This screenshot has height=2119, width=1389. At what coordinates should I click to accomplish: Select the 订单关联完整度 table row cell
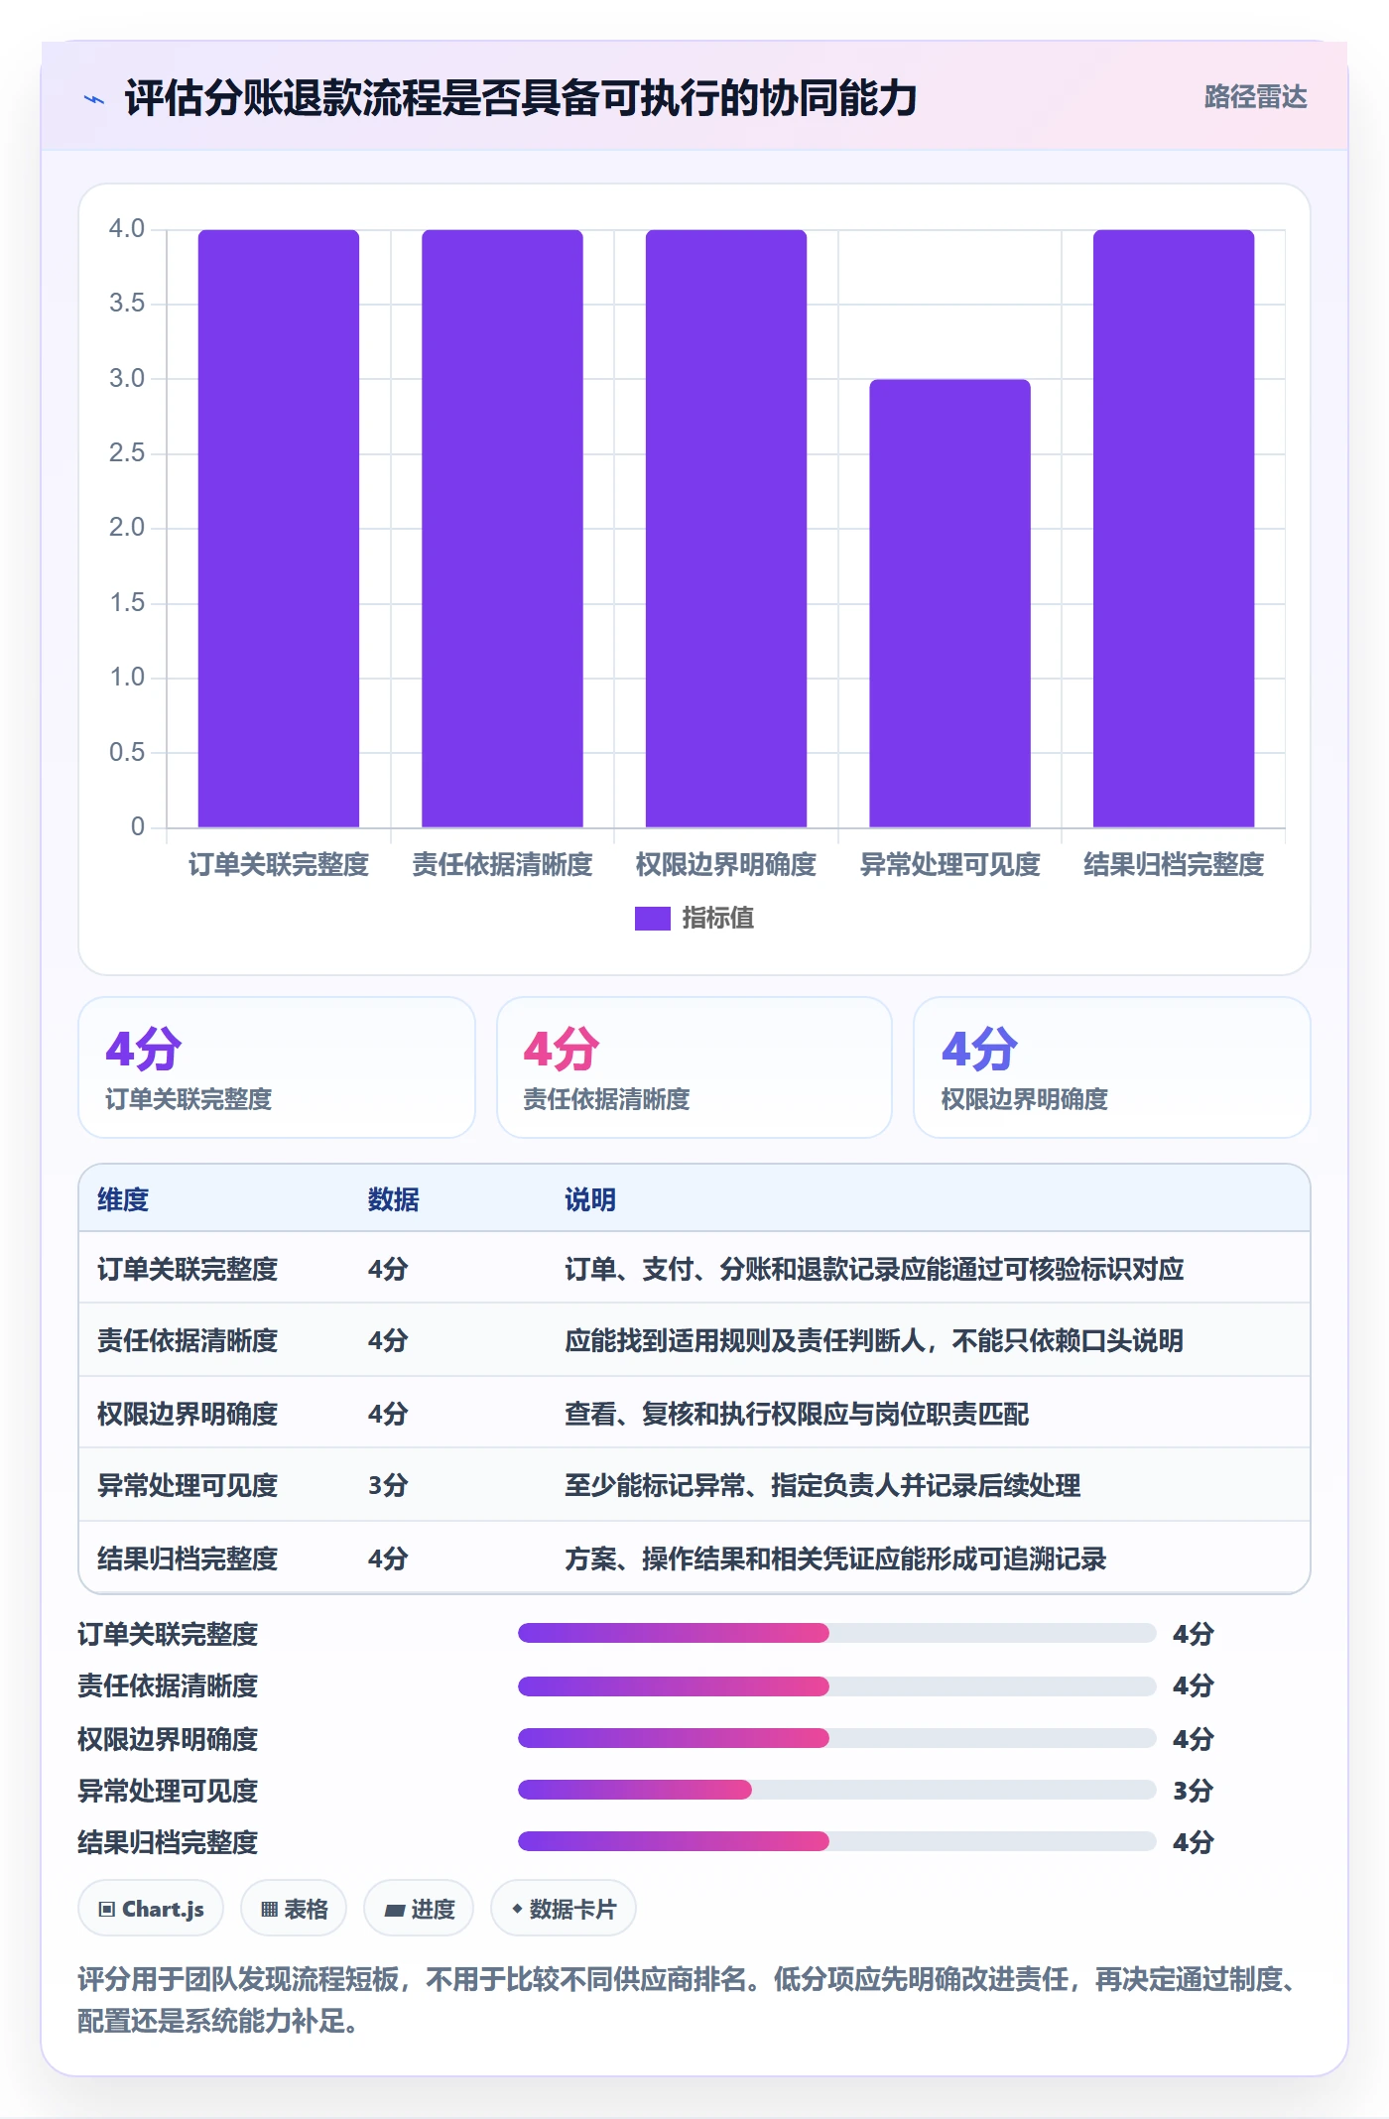coord(188,1269)
